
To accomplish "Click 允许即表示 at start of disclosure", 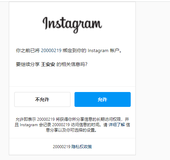I will pyautogui.click(x=26, y=119).
